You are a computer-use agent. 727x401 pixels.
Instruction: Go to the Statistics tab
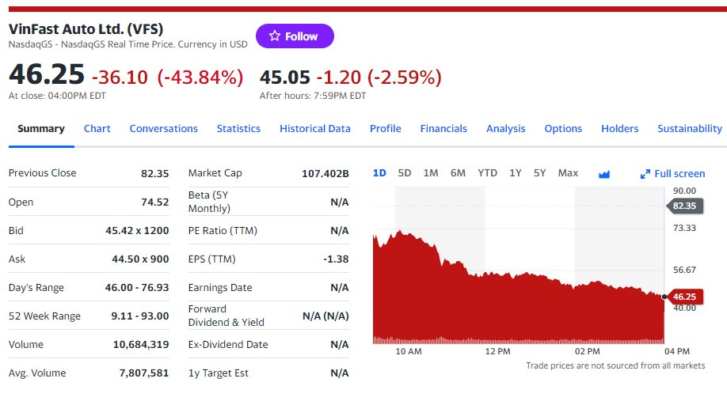(x=238, y=129)
